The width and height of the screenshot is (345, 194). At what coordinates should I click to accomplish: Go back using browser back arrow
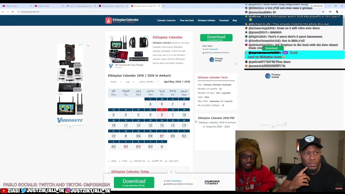[x=3, y=12]
